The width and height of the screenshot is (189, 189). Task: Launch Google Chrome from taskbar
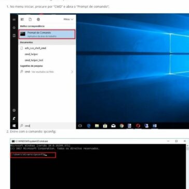point(122,126)
